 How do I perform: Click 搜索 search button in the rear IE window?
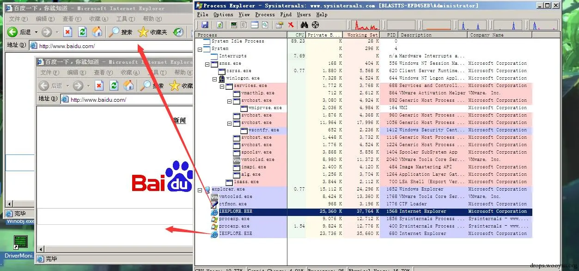[x=120, y=32]
